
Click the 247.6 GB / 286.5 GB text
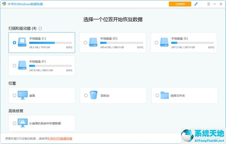pos(41,70)
